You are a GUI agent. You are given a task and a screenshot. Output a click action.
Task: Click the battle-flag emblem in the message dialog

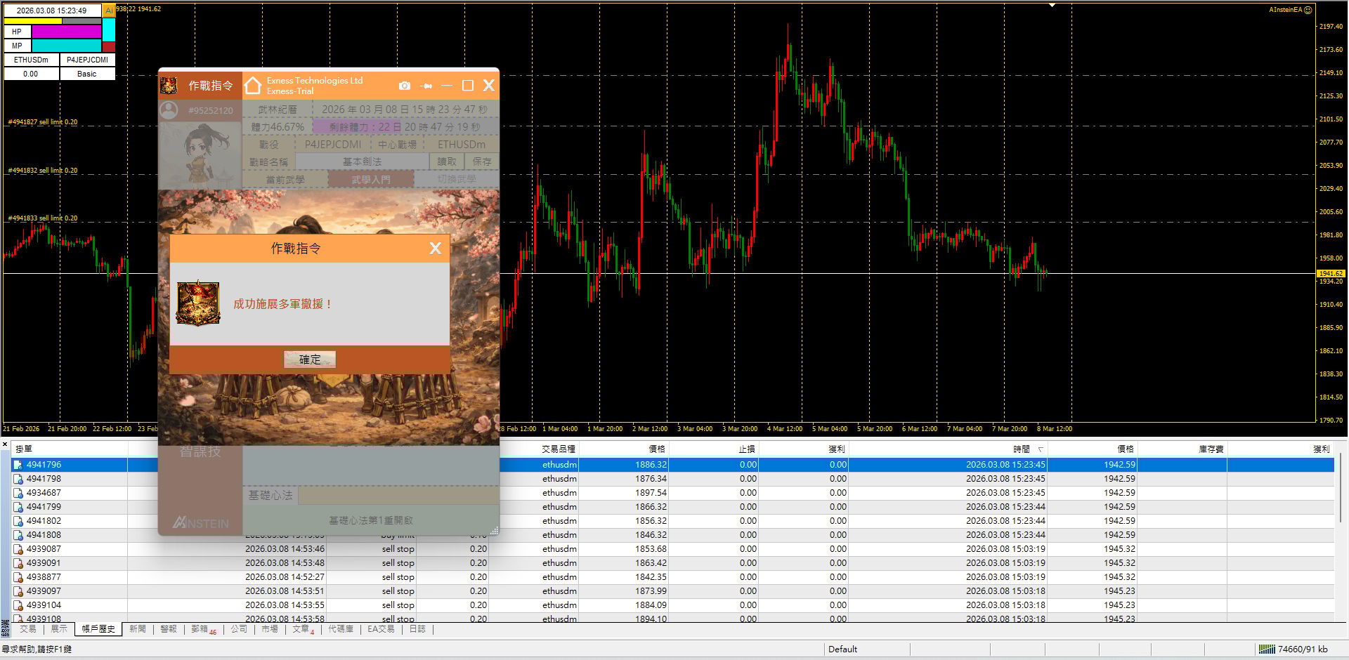(x=198, y=303)
